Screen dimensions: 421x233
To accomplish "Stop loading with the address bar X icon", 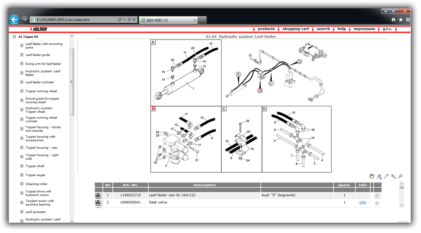I will pyautogui.click(x=134, y=20).
